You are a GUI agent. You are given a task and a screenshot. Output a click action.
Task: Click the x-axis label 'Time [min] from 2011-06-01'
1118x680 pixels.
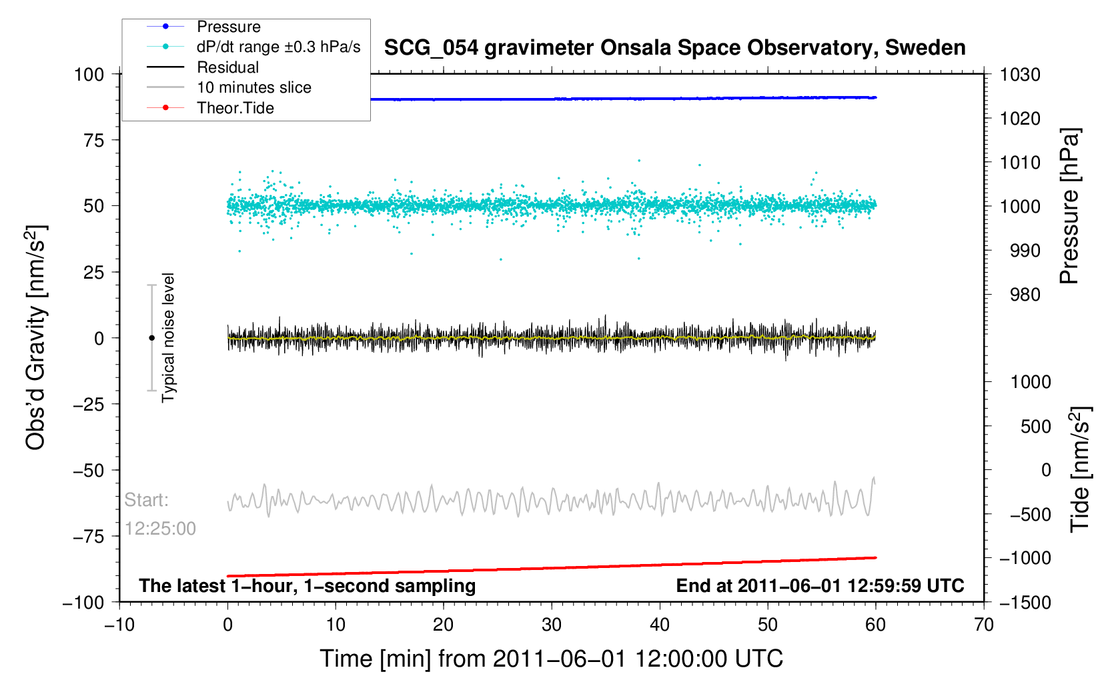click(x=551, y=659)
